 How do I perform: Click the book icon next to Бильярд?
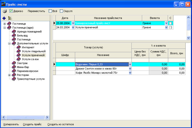14,35
